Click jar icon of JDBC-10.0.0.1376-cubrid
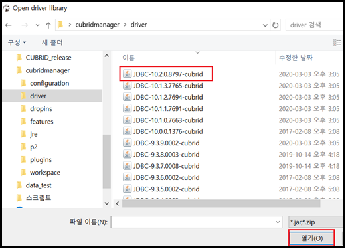Viewport: 346px width, 249px height. coord(127,131)
